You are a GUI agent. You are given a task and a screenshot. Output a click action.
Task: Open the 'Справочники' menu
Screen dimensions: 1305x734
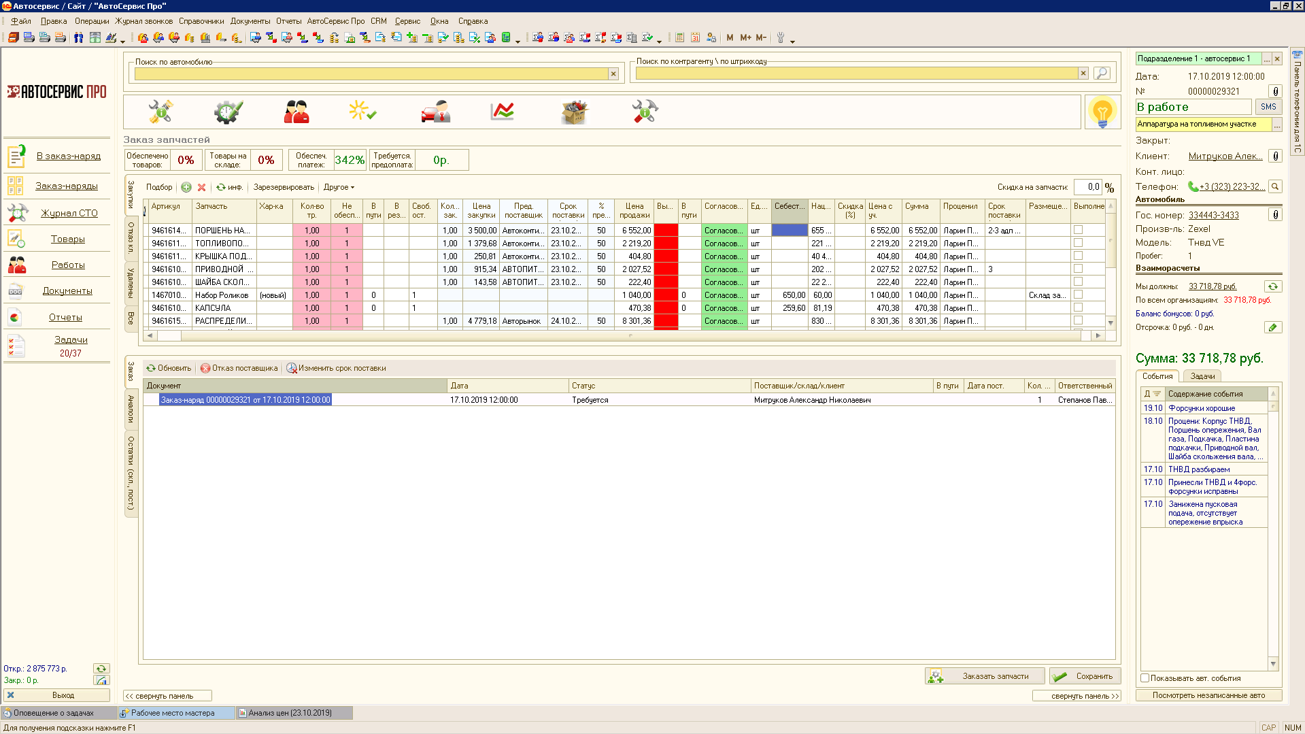[x=201, y=21]
